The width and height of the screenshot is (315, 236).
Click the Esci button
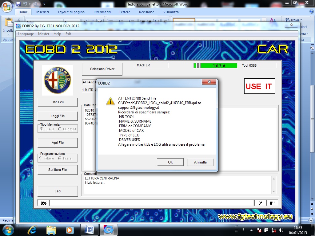pos(58,191)
